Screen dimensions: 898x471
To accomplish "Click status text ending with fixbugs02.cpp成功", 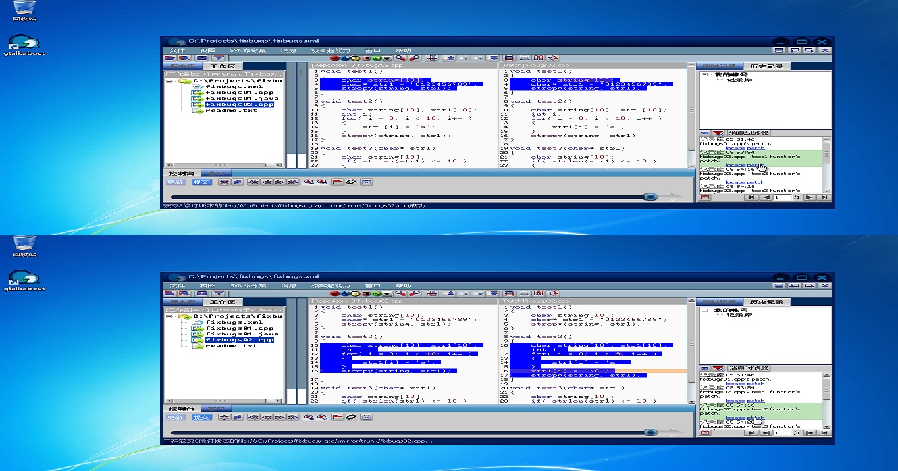I will [x=294, y=205].
